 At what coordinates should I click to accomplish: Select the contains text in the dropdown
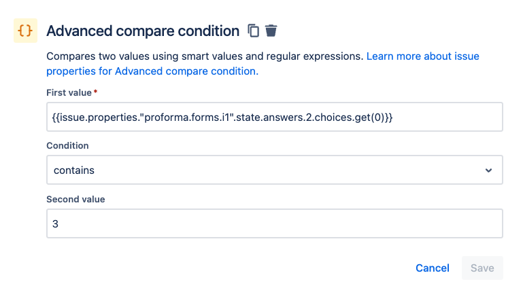[73, 170]
